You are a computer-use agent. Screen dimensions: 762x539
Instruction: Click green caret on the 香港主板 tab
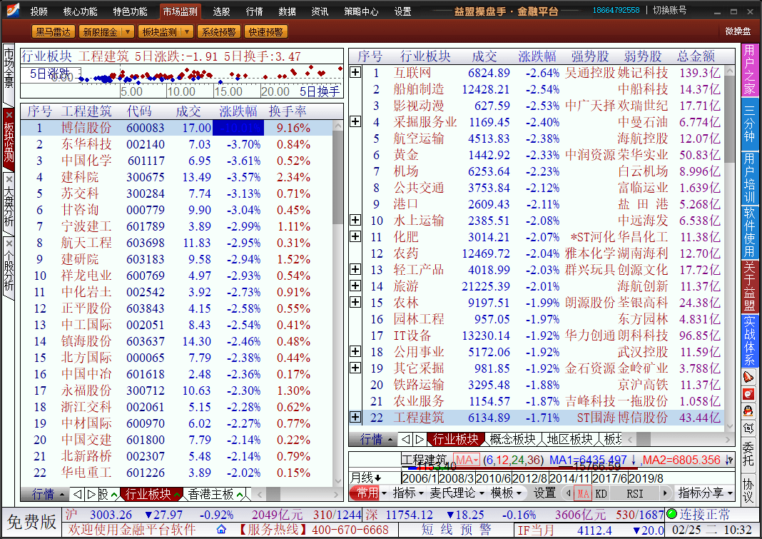point(240,495)
